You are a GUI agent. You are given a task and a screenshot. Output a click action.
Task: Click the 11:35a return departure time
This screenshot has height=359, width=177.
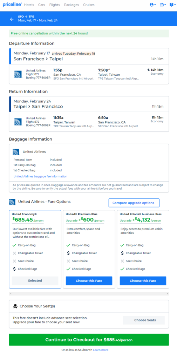click(x=59, y=118)
